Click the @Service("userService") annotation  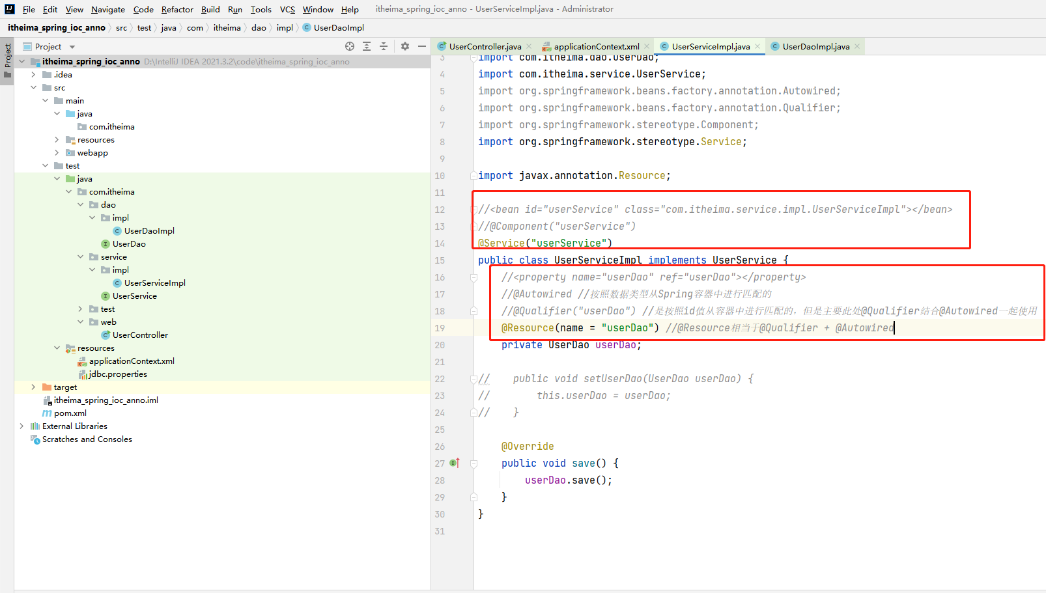(545, 243)
